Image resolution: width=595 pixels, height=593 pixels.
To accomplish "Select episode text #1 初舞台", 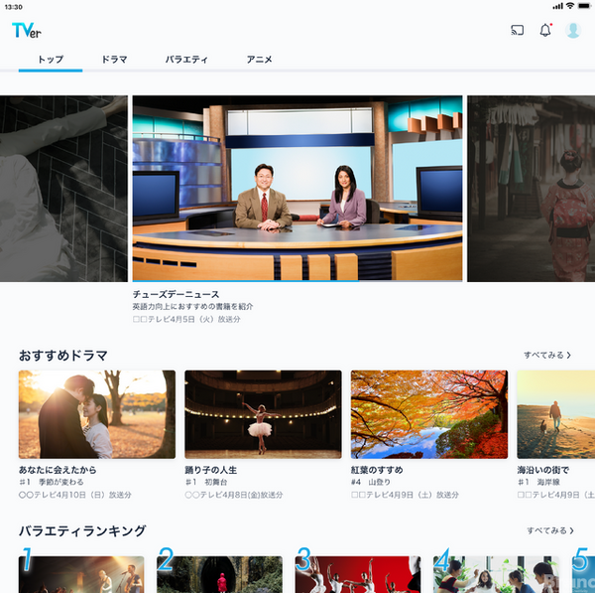I will [x=206, y=482].
